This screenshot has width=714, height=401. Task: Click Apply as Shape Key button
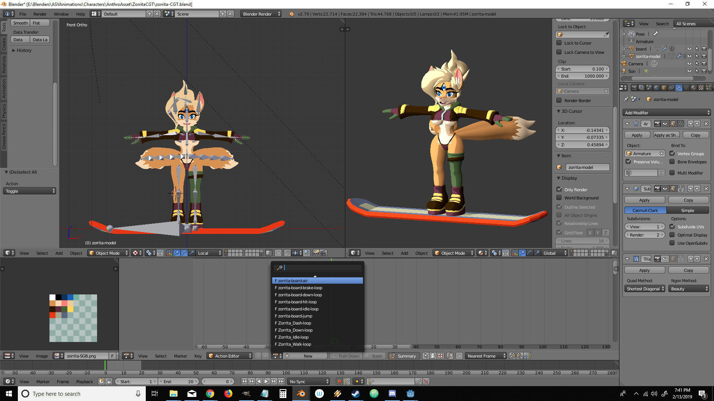666,135
